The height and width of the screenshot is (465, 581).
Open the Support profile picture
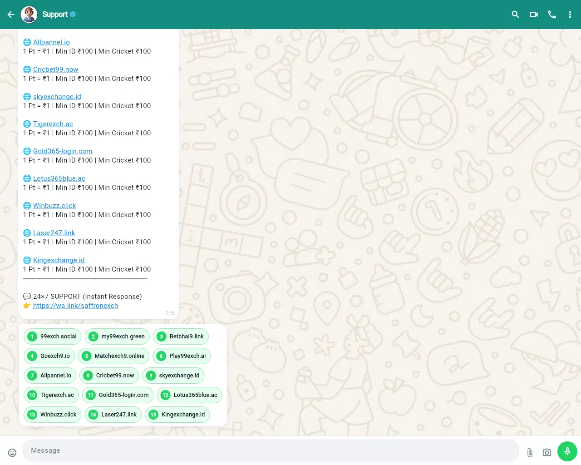point(29,15)
